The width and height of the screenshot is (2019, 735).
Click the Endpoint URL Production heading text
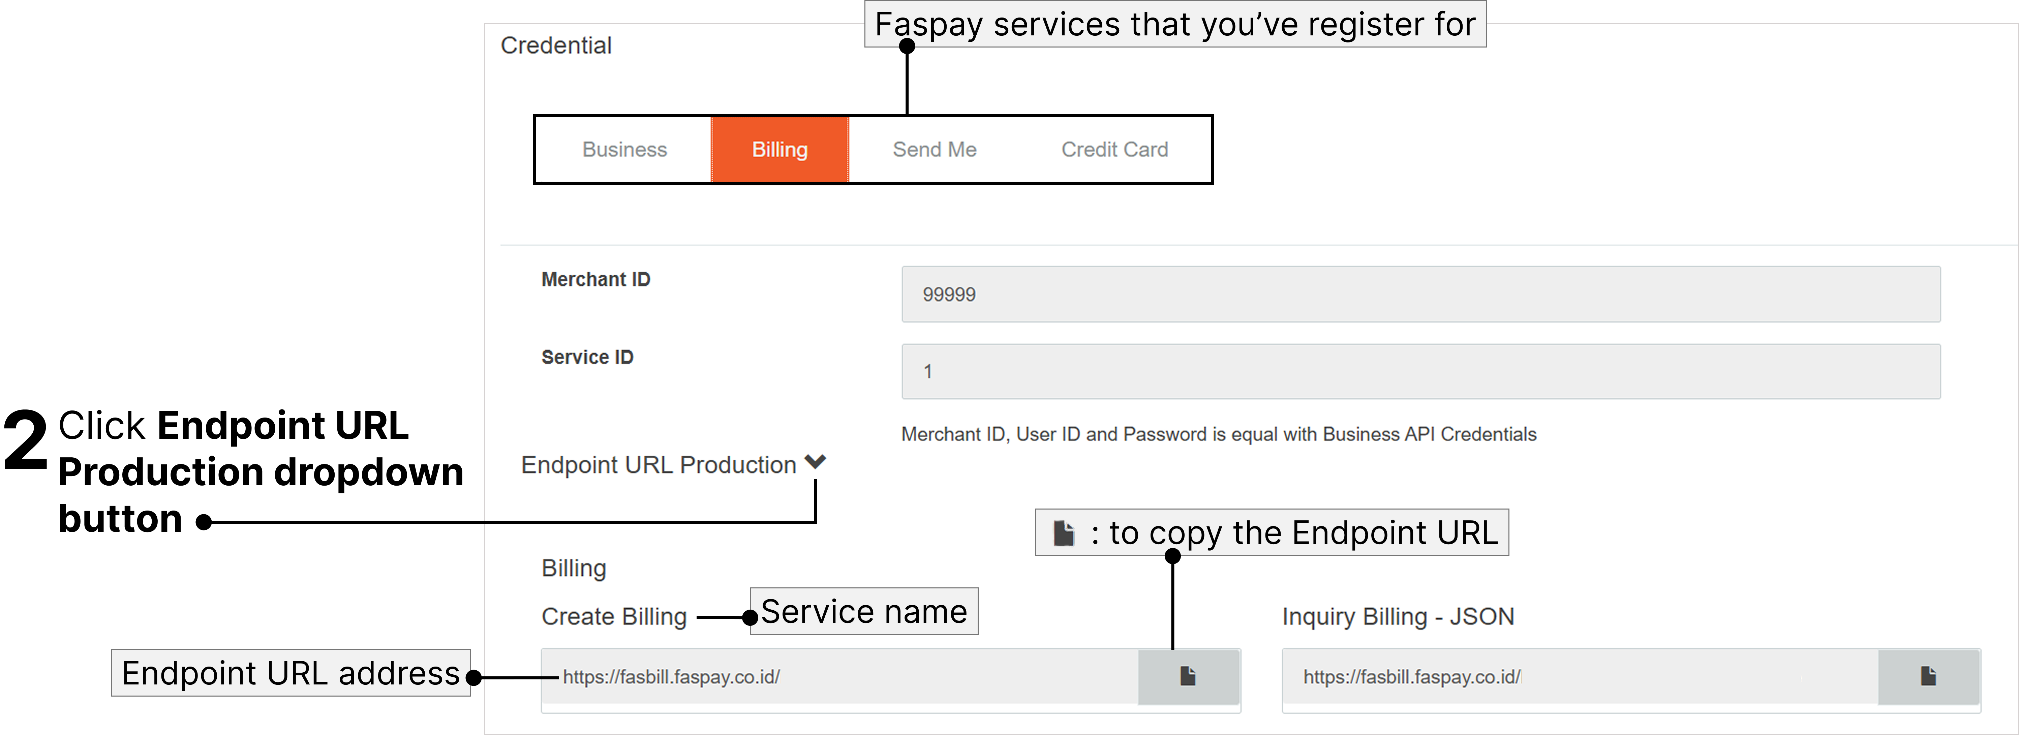tap(659, 465)
